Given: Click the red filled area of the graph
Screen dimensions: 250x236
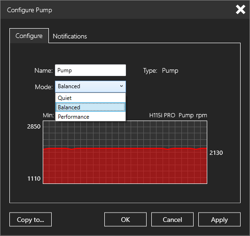Looking at the screenshot, I should 125,166.
